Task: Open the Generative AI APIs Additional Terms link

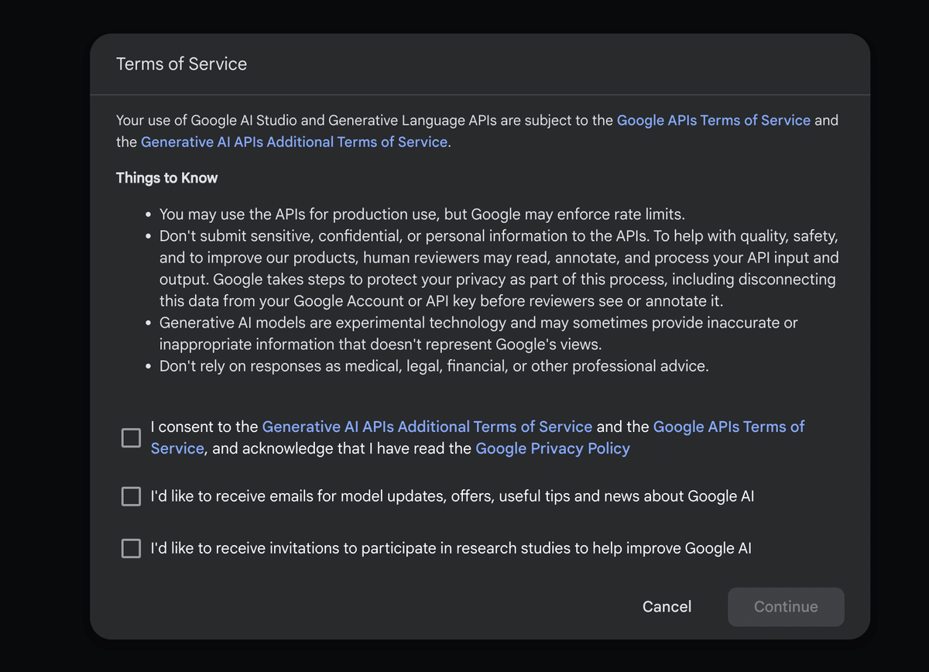Action: (x=293, y=142)
